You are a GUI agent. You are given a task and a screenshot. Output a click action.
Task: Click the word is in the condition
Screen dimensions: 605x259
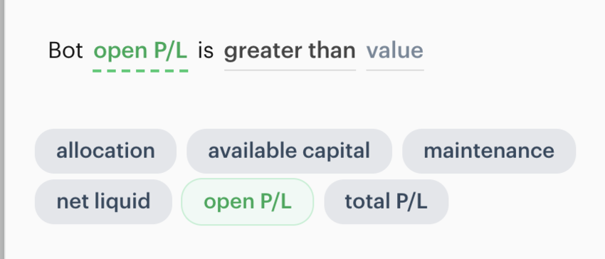pyautogui.click(x=206, y=51)
